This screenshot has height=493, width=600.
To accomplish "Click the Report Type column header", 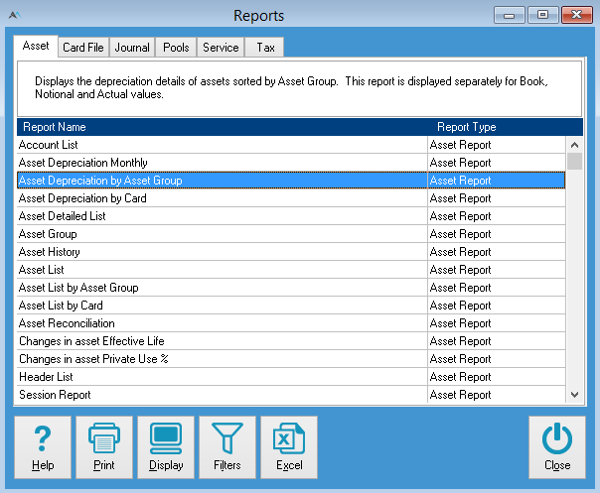I will pyautogui.click(x=466, y=127).
